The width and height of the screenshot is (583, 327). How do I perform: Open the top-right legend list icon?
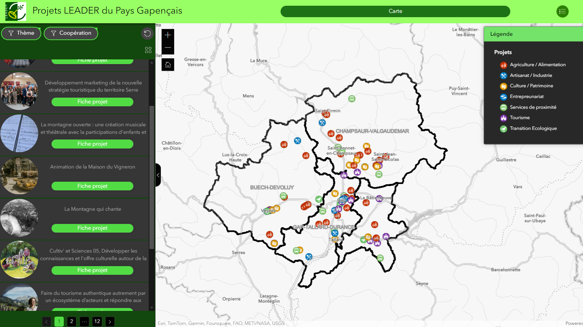(562, 11)
